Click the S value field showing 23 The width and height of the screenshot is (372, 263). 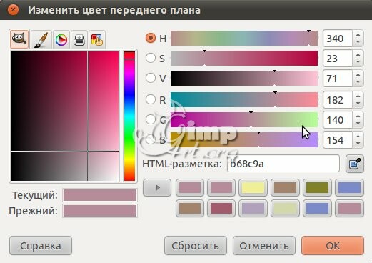coord(338,59)
